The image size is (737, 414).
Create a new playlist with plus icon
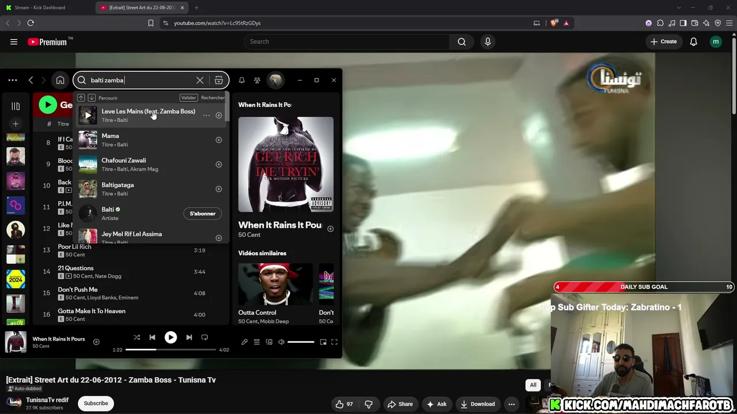(16, 124)
